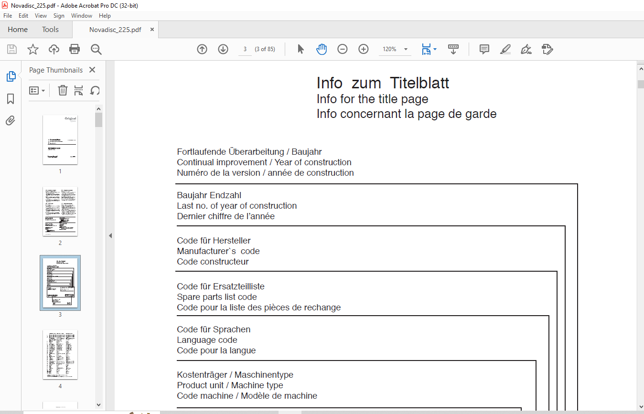Click the '(3 of 85)' page count
The height and width of the screenshot is (414, 644).
[x=265, y=49]
